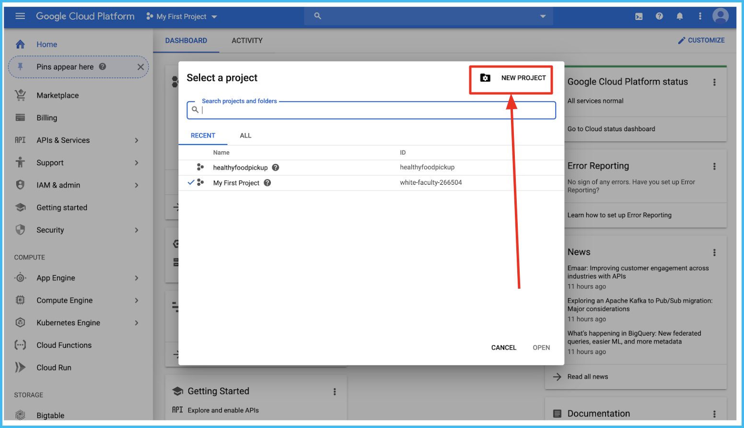Click the IAM & admin shield icon
744x428 pixels.
pyautogui.click(x=20, y=185)
